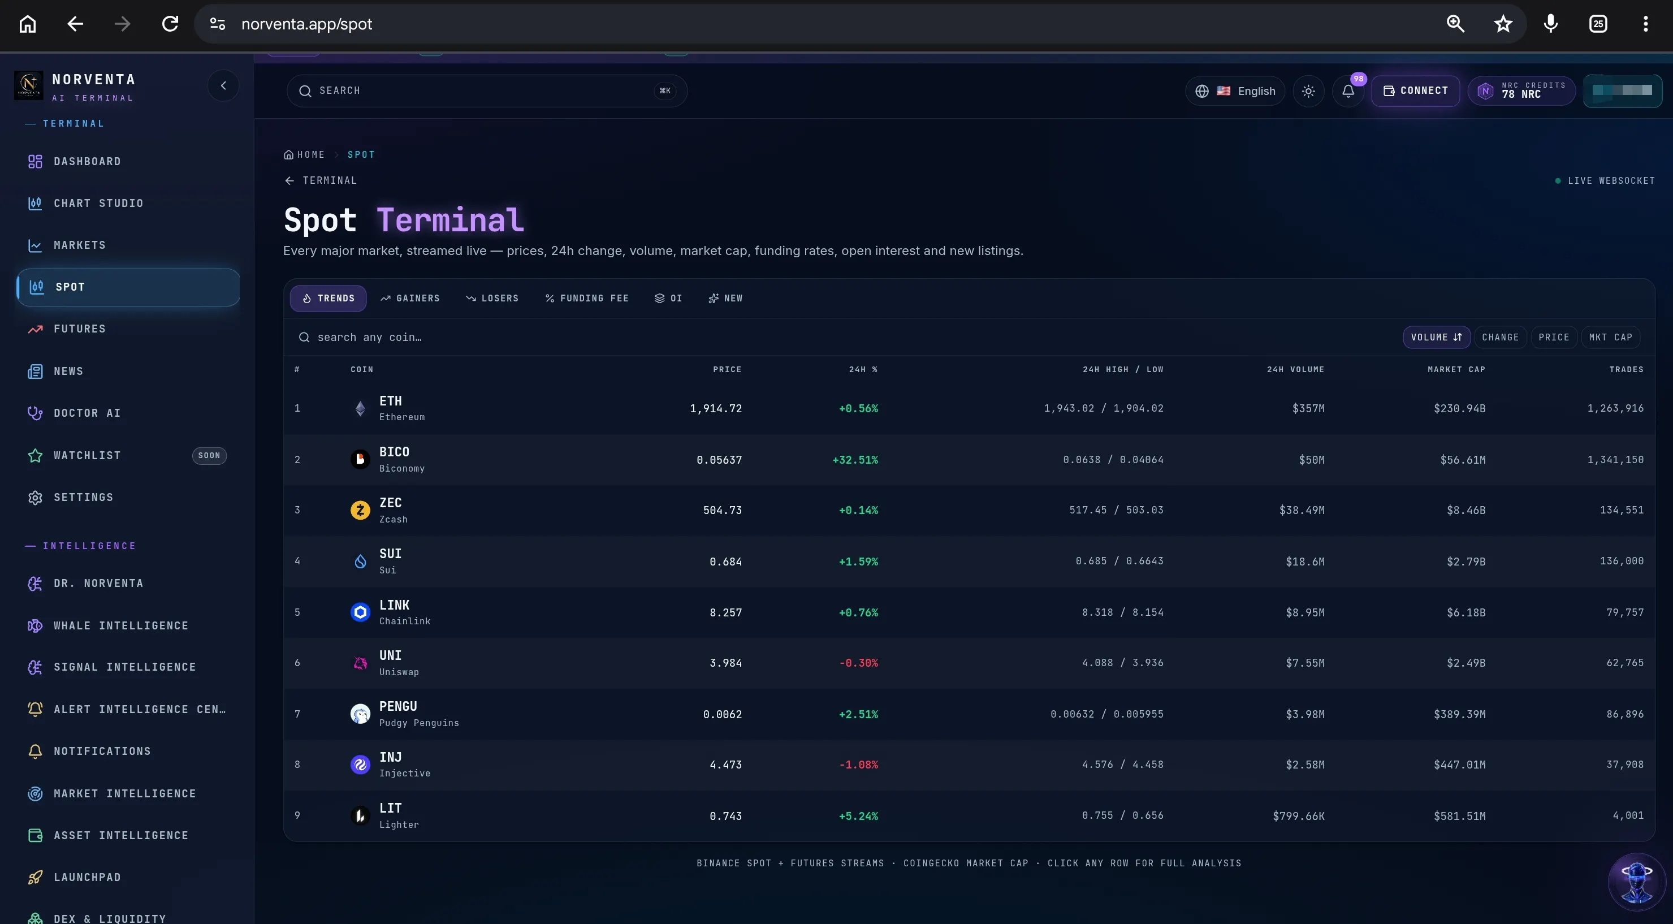Select the Spot sidebar item
This screenshot has width=1673, height=924.
tap(128, 287)
